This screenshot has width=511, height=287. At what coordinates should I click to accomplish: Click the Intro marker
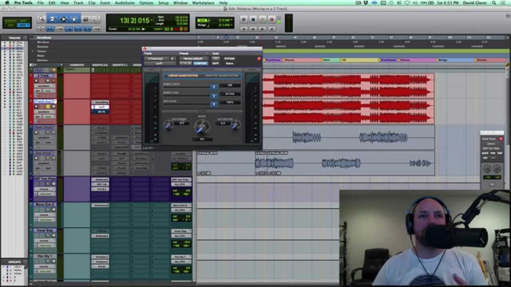click(326, 60)
